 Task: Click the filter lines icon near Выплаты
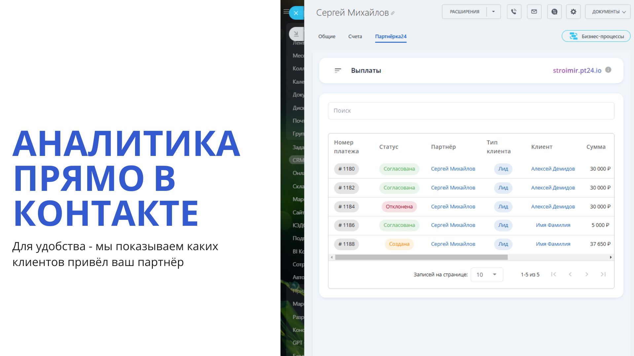coord(337,71)
